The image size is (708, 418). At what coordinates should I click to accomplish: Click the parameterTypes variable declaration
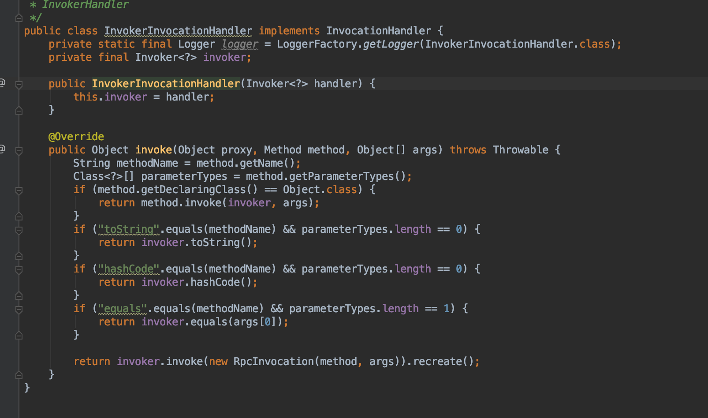(184, 176)
